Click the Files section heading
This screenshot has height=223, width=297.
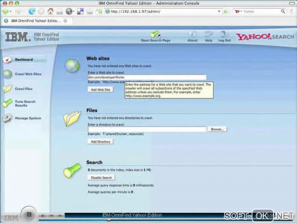coord(92,110)
